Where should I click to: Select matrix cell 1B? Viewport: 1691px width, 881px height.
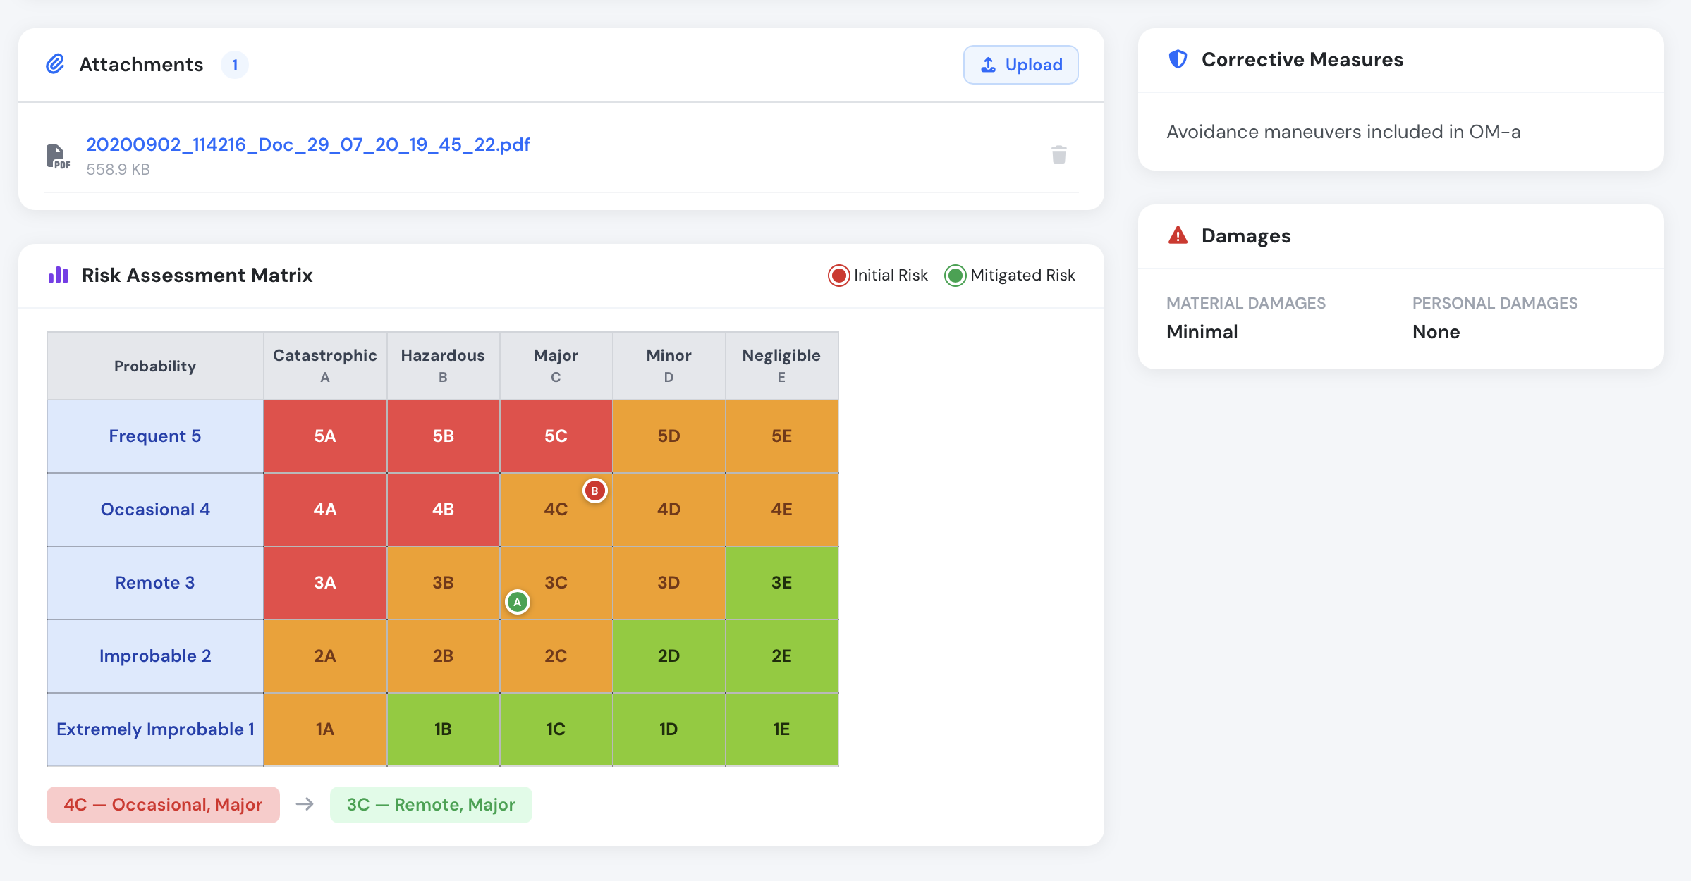[x=443, y=729]
